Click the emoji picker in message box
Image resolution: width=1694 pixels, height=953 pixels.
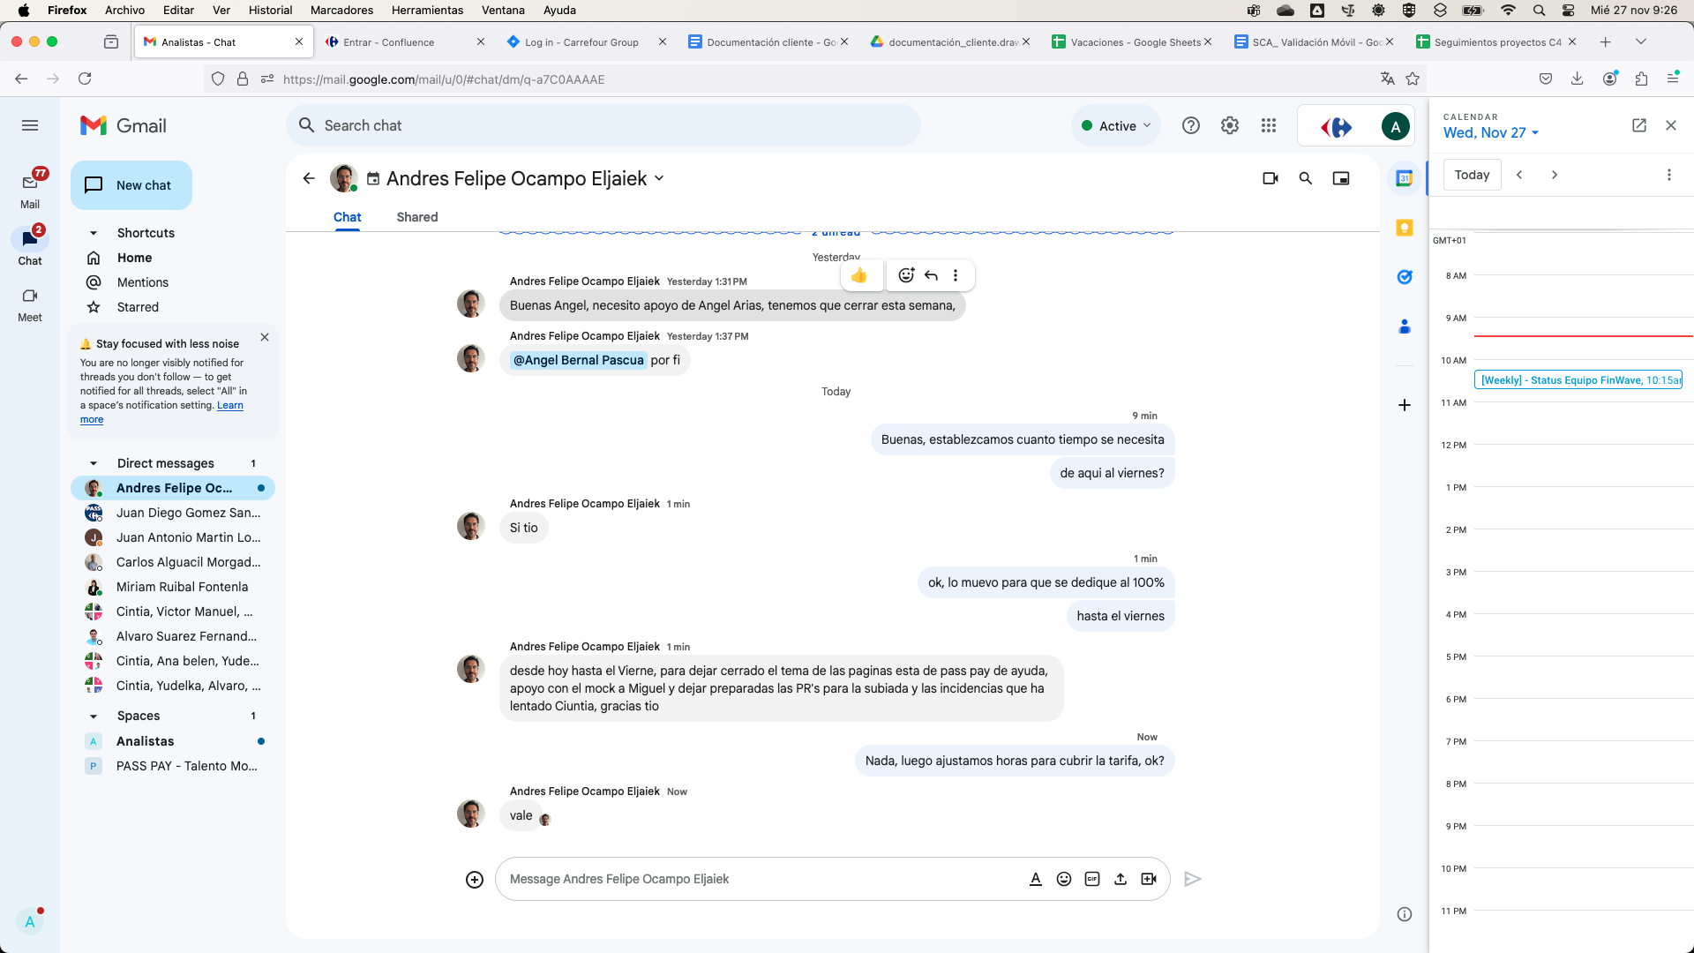point(1063,879)
